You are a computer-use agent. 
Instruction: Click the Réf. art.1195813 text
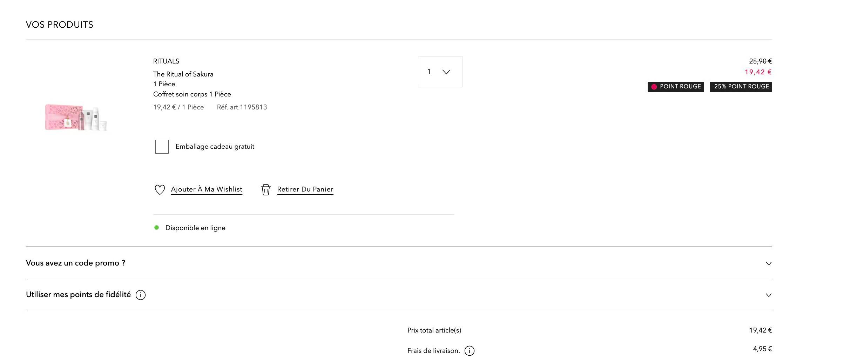[x=242, y=107]
